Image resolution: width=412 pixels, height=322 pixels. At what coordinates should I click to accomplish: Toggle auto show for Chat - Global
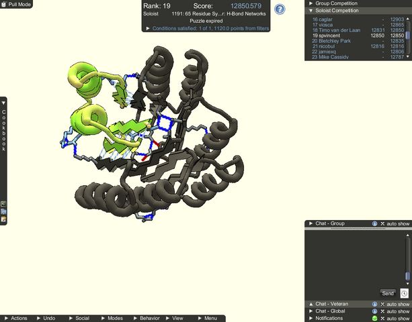pyautogui.click(x=395, y=311)
